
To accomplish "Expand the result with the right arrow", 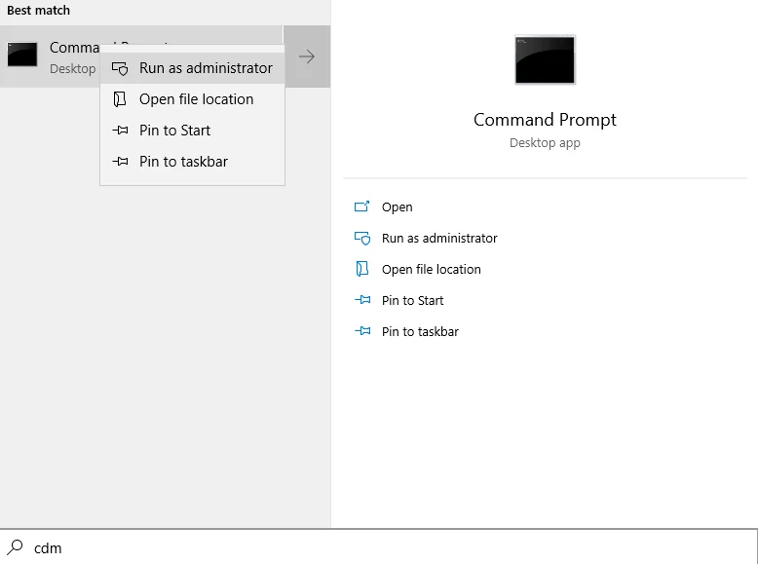I will click(x=307, y=56).
